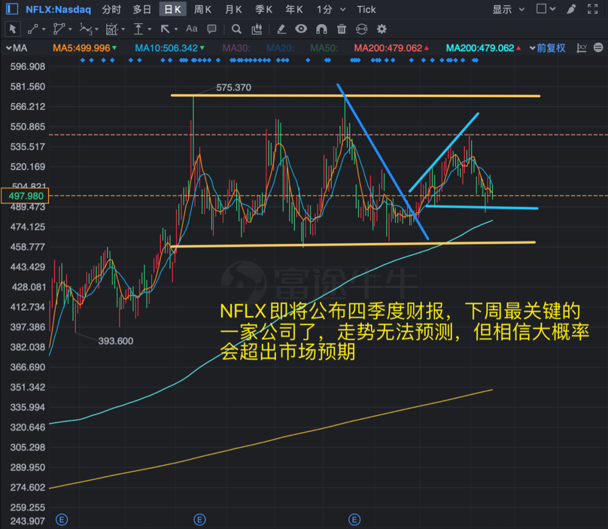Enable the dimmed MA20 indicator
The height and width of the screenshot is (529, 608).
280,48
